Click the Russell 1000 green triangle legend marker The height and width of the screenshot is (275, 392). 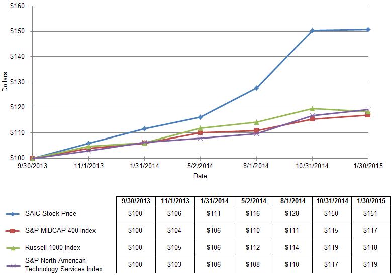coord(13,247)
